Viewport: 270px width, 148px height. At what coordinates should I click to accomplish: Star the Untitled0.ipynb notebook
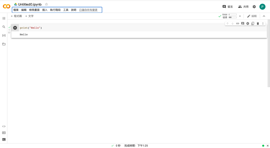pyautogui.click(x=46, y=4)
